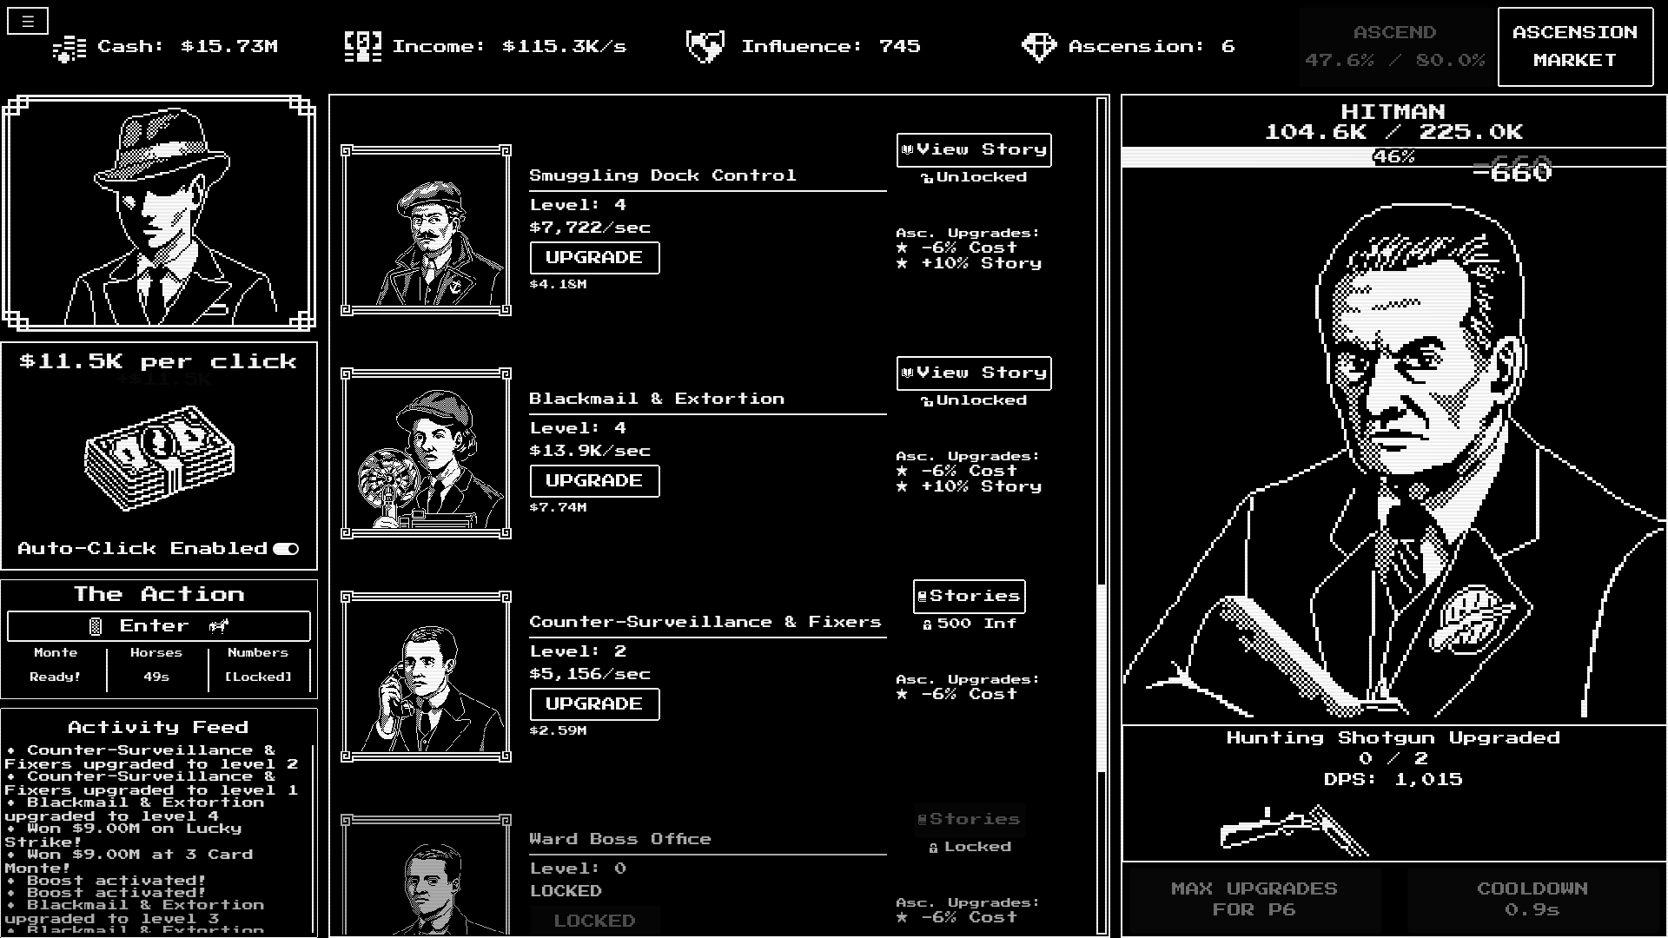The height and width of the screenshot is (938, 1668).
Task: View Story for Smuggling Dock Control
Action: (974, 149)
